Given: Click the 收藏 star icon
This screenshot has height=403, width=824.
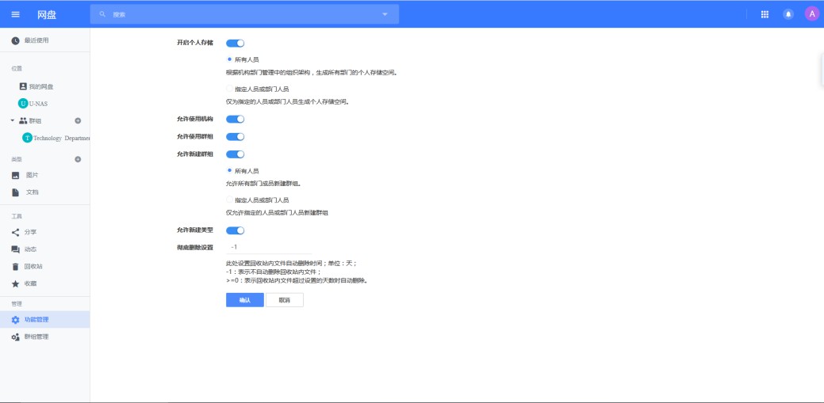Looking at the screenshot, I should (15, 283).
